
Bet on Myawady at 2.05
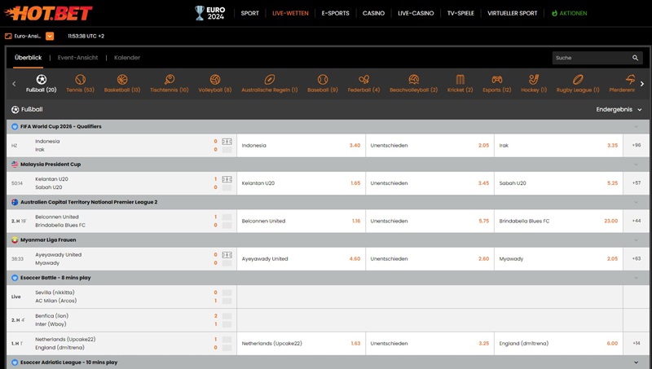click(x=558, y=259)
